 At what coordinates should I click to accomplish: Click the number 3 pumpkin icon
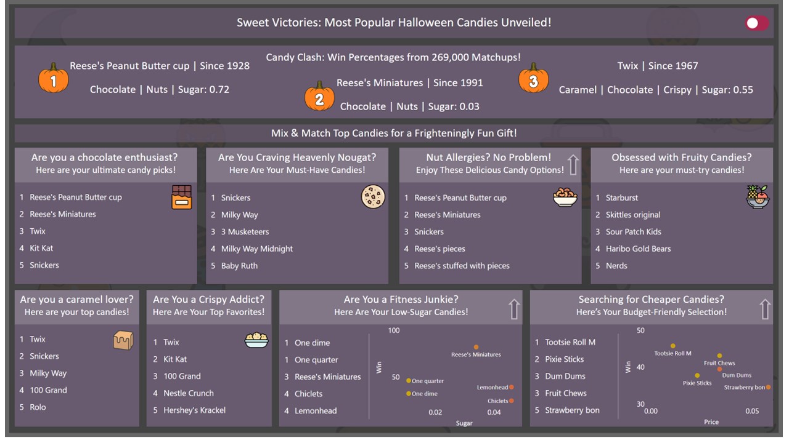pyautogui.click(x=533, y=78)
